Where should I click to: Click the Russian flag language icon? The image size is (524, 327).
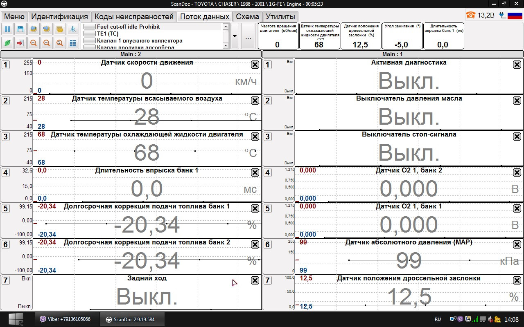point(515,16)
